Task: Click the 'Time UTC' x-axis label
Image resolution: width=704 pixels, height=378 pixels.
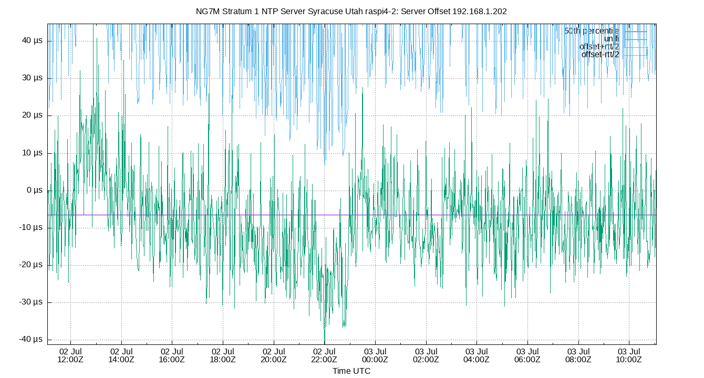Action: (351, 371)
